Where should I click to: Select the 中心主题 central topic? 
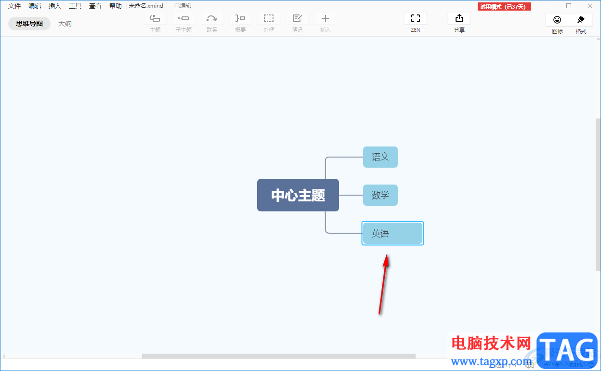pos(298,195)
